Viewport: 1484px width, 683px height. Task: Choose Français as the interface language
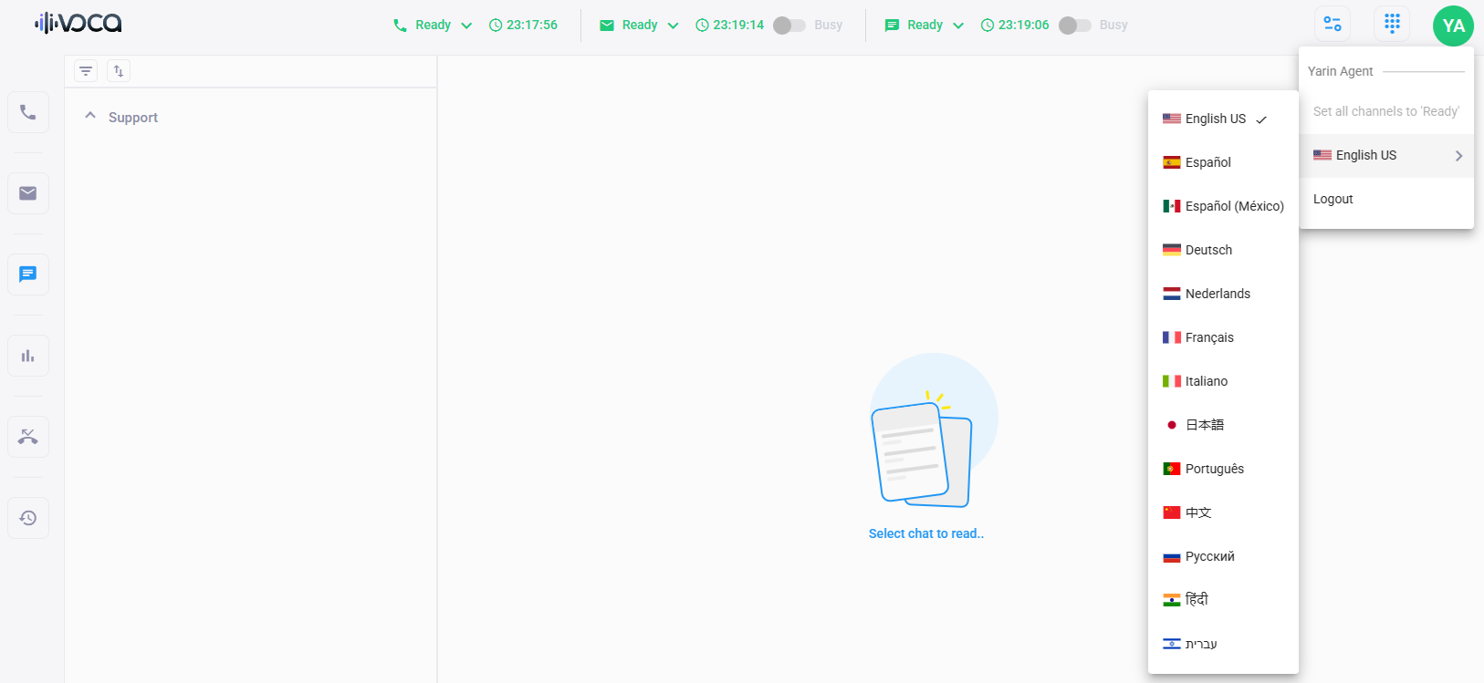point(1209,337)
